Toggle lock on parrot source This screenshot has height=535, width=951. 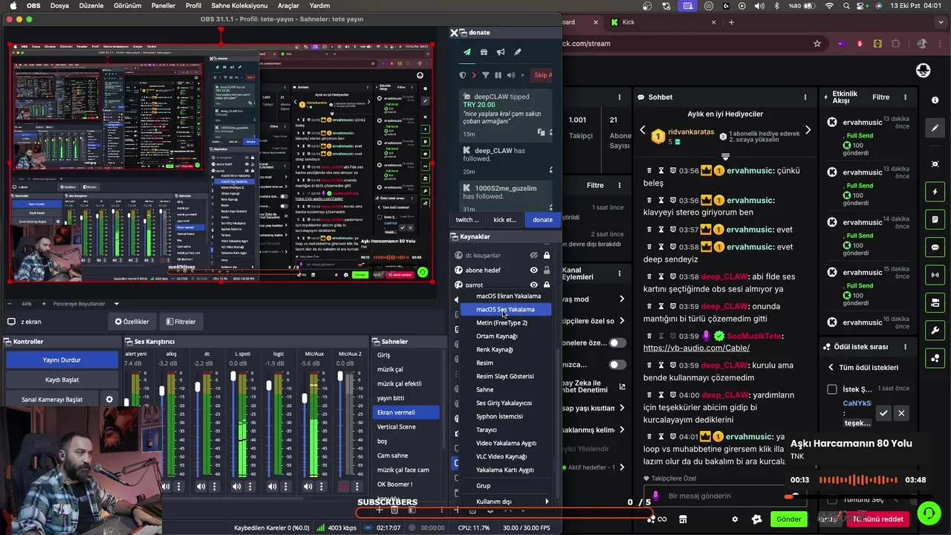[x=547, y=285]
